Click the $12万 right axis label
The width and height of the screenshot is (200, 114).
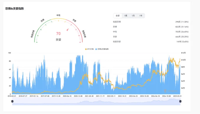tap(184, 53)
